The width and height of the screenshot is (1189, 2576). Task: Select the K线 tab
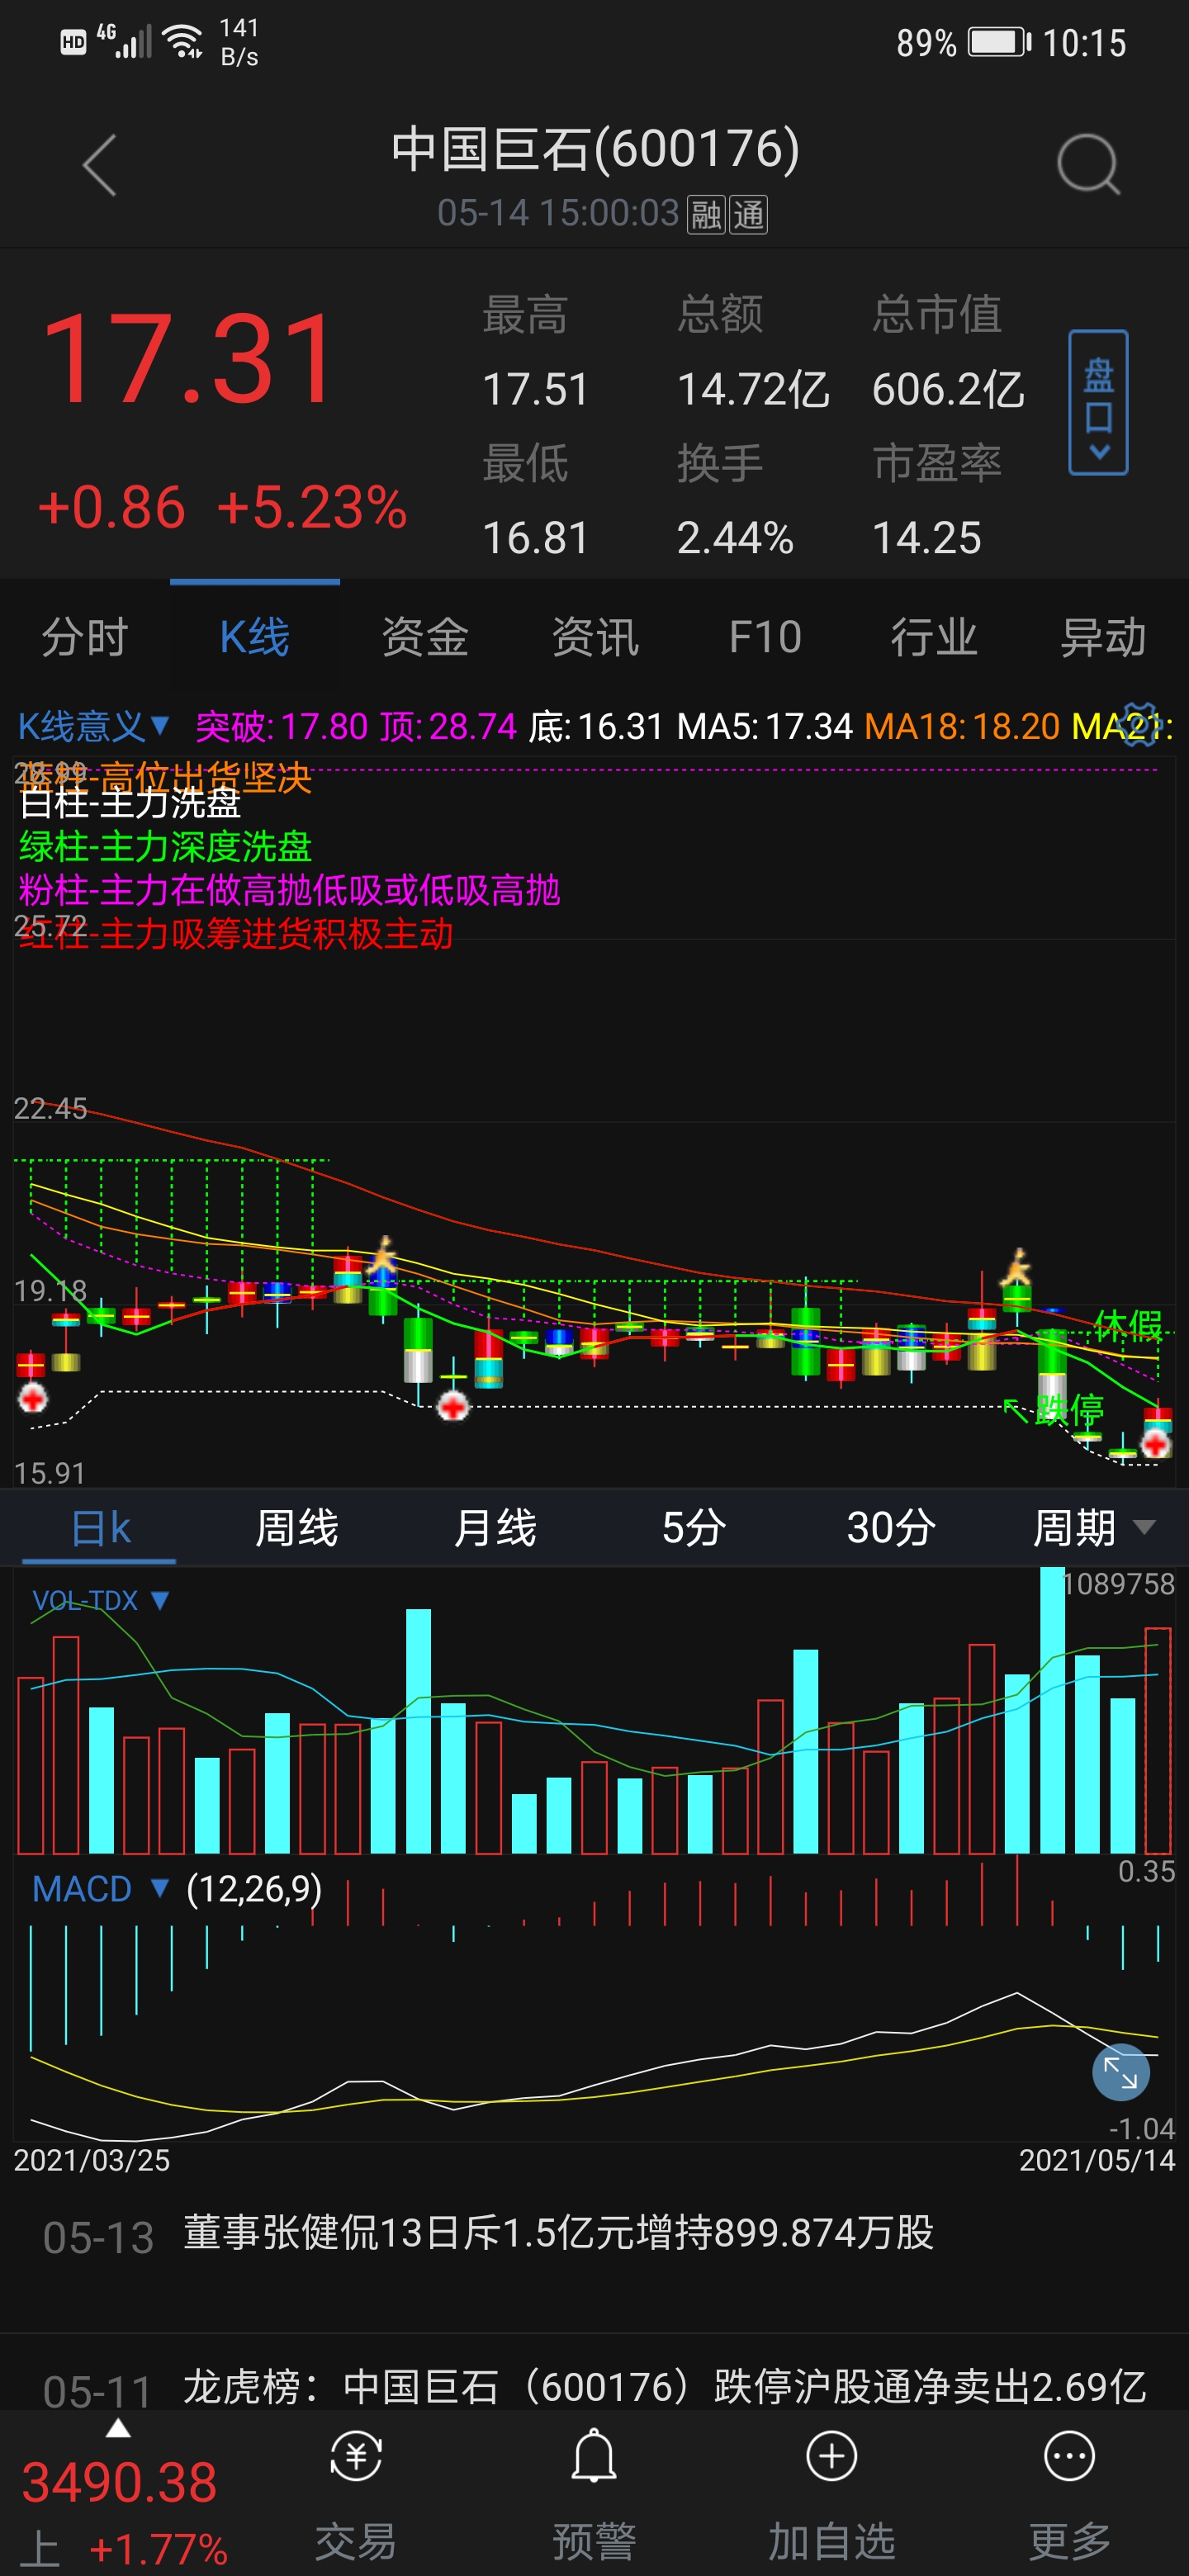click(255, 637)
